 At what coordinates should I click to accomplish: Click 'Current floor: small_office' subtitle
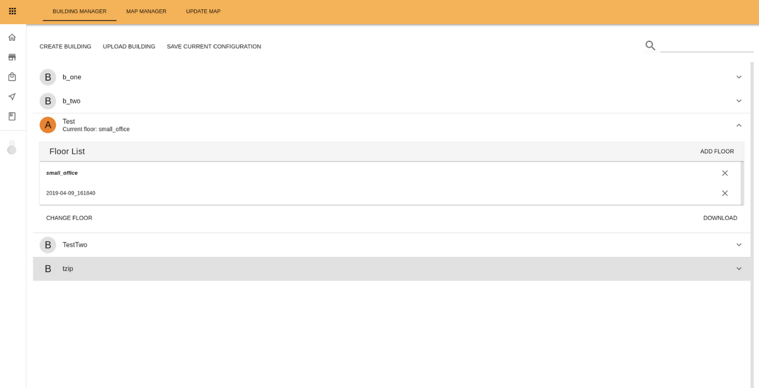tap(96, 130)
